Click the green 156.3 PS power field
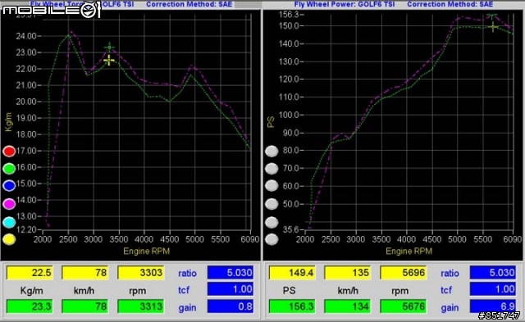 (x=292, y=306)
